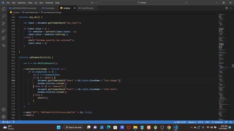Open the Search view in activity bar
The image size is (234, 131).
tap(4, 16)
